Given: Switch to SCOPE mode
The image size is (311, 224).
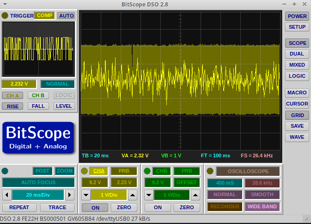Looking at the screenshot, I should click(297, 43).
